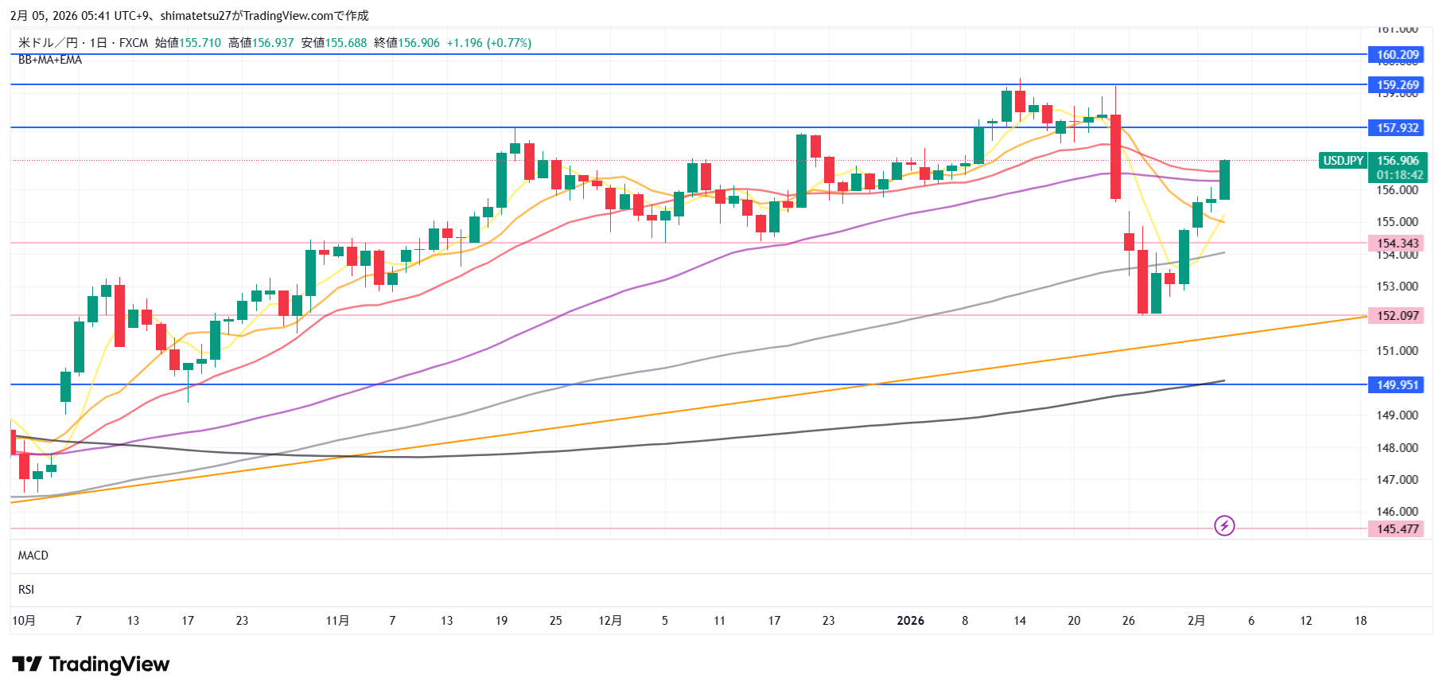The height and width of the screenshot is (694, 1443).
Task: Select the 152.097 pink price label
Action: click(x=1397, y=316)
